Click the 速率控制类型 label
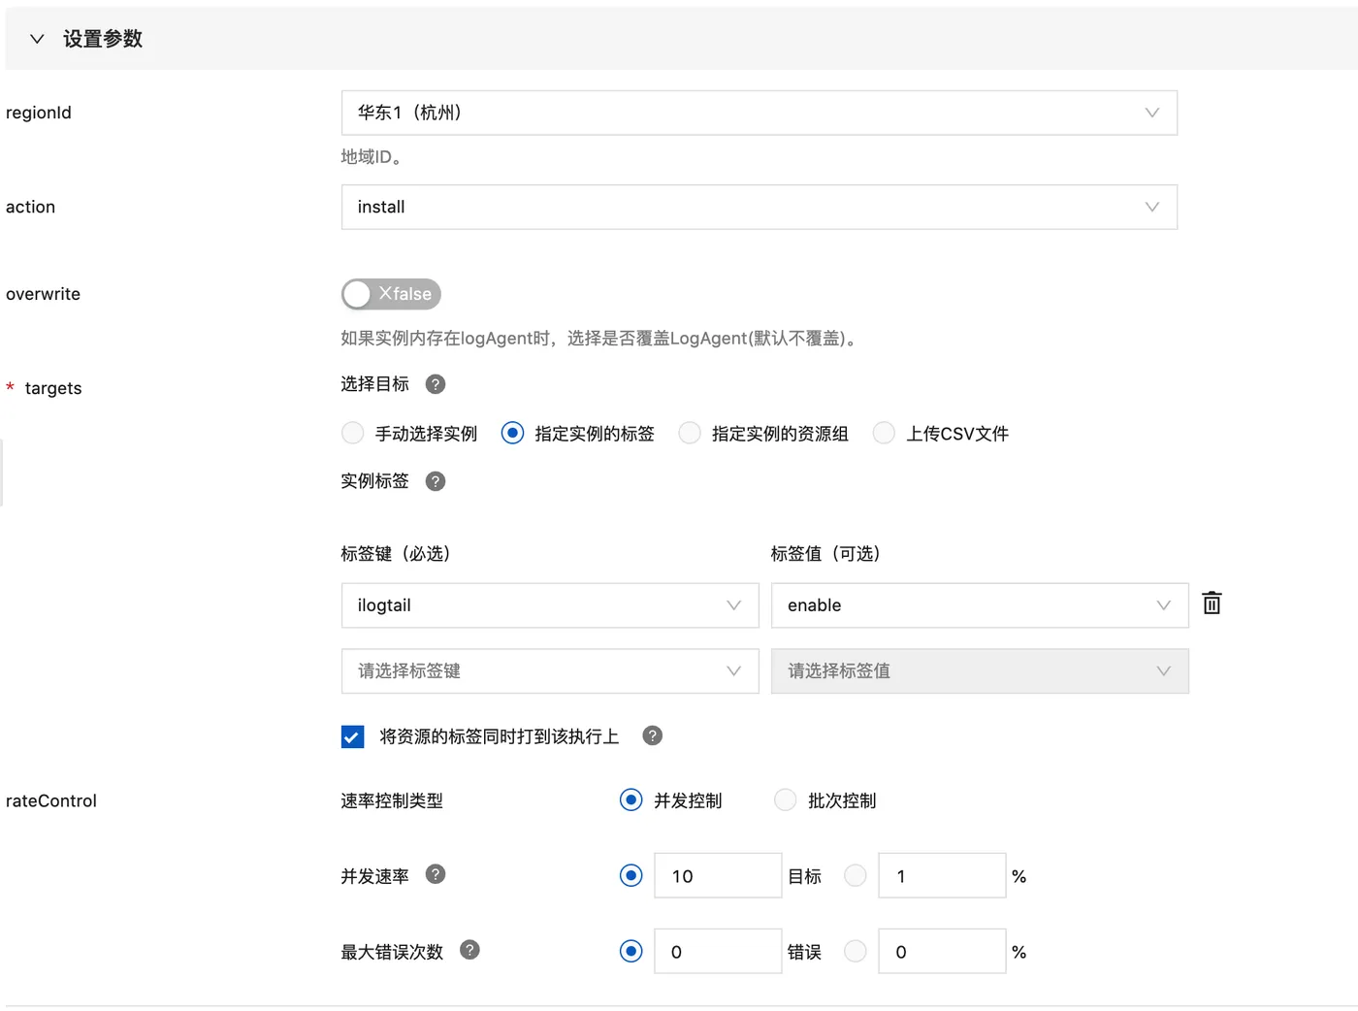The height and width of the screenshot is (1011, 1358). coord(392,801)
